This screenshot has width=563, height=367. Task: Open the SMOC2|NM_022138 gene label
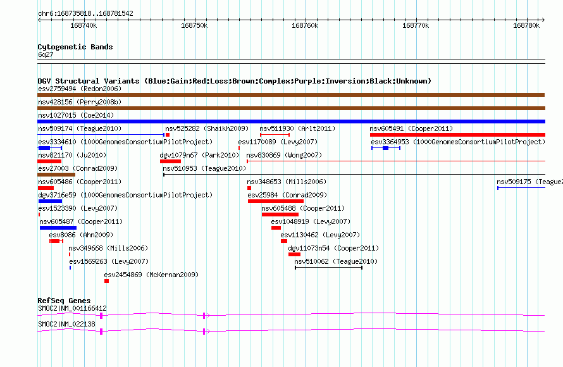(67, 324)
